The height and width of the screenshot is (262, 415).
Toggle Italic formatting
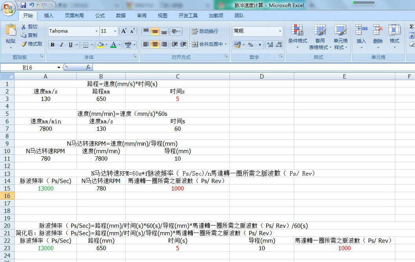(61, 45)
